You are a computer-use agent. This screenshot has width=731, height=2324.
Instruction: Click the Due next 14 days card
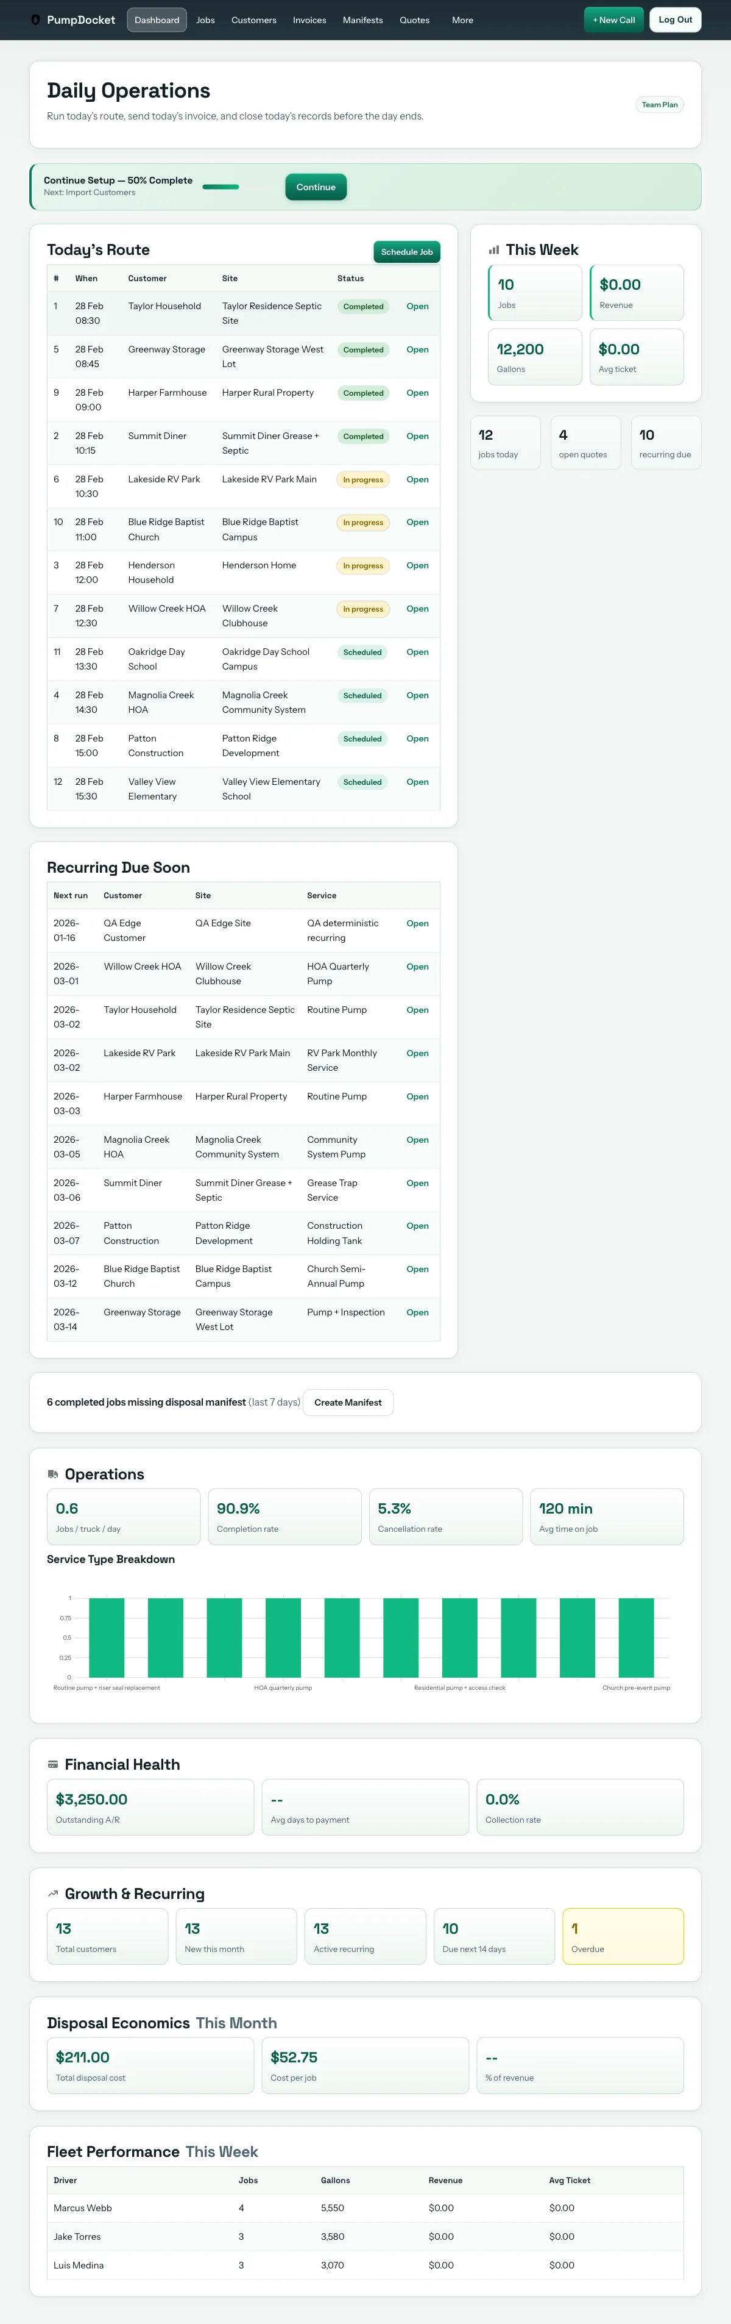tap(494, 1936)
